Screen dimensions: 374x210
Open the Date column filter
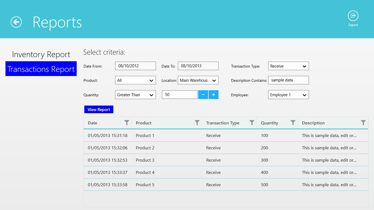point(126,123)
